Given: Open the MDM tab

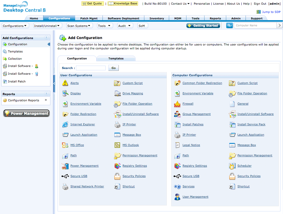Looking at the screenshot, I should click(178, 18).
